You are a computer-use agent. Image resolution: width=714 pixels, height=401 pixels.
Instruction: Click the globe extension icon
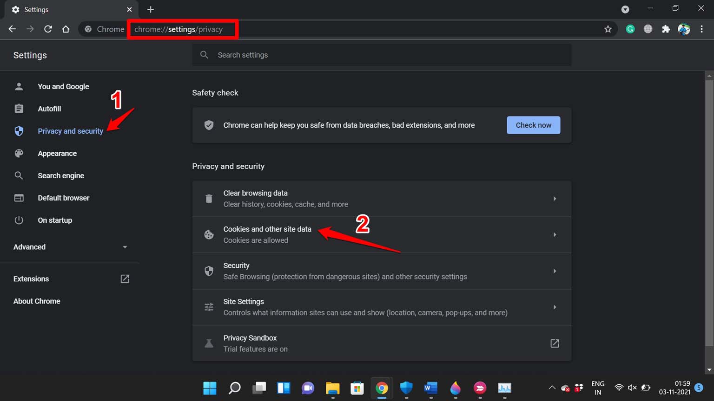pos(648,29)
